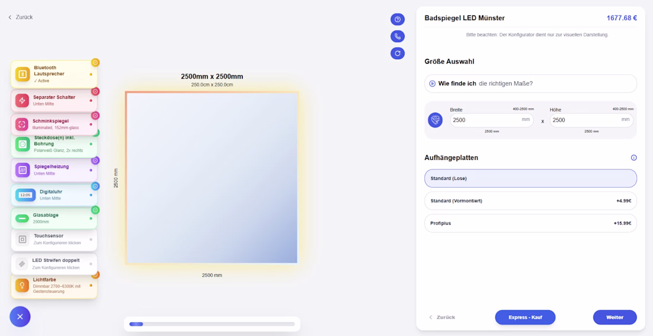Click the phone contact icon
653x336 pixels.
[x=397, y=36]
